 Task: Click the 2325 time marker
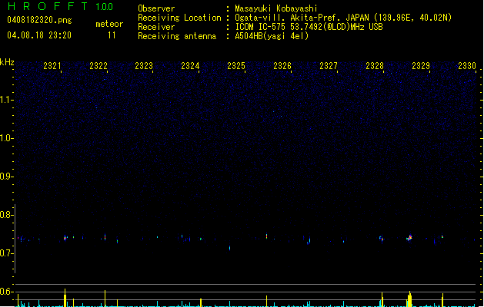tap(236, 66)
